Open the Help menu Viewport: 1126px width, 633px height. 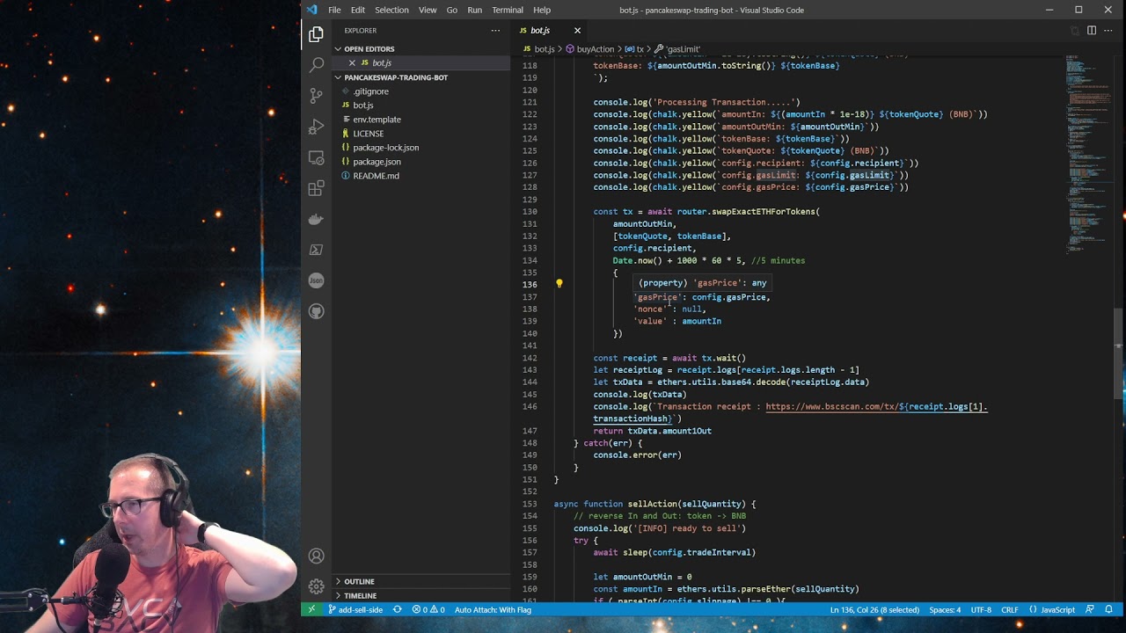[x=542, y=10]
